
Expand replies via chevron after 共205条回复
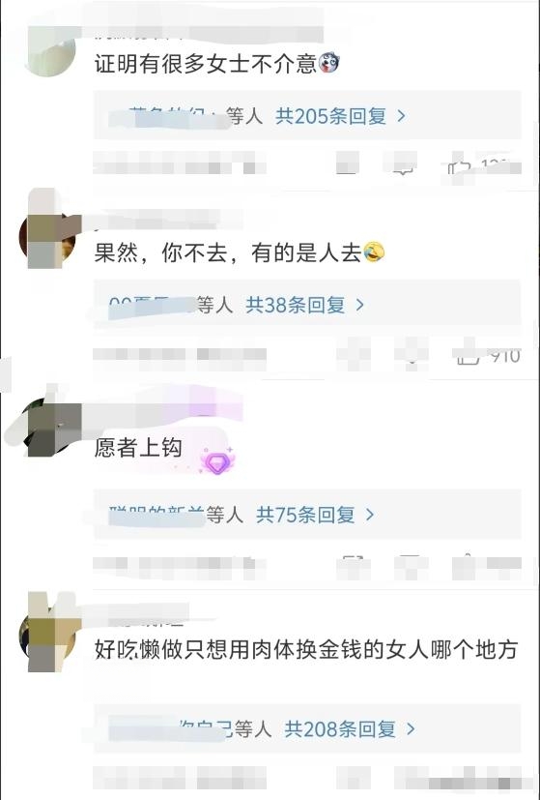point(402,116)
